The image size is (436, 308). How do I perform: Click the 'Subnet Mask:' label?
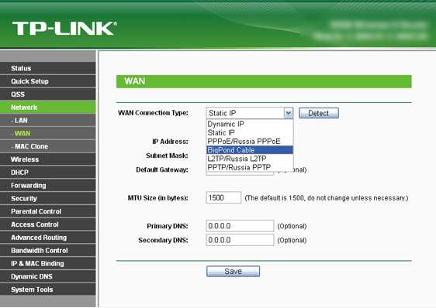[x=167, y=156]
